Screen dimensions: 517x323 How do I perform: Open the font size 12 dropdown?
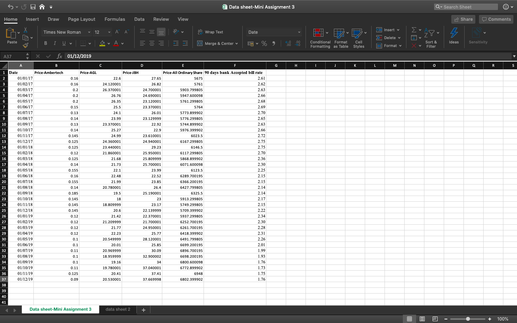point(102,32)
